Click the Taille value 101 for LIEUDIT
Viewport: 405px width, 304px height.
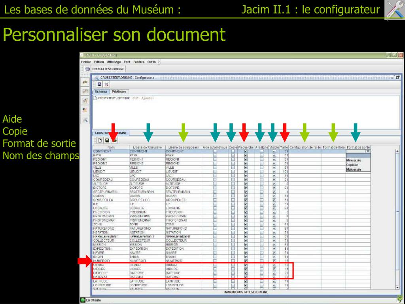tap(284, 172)
